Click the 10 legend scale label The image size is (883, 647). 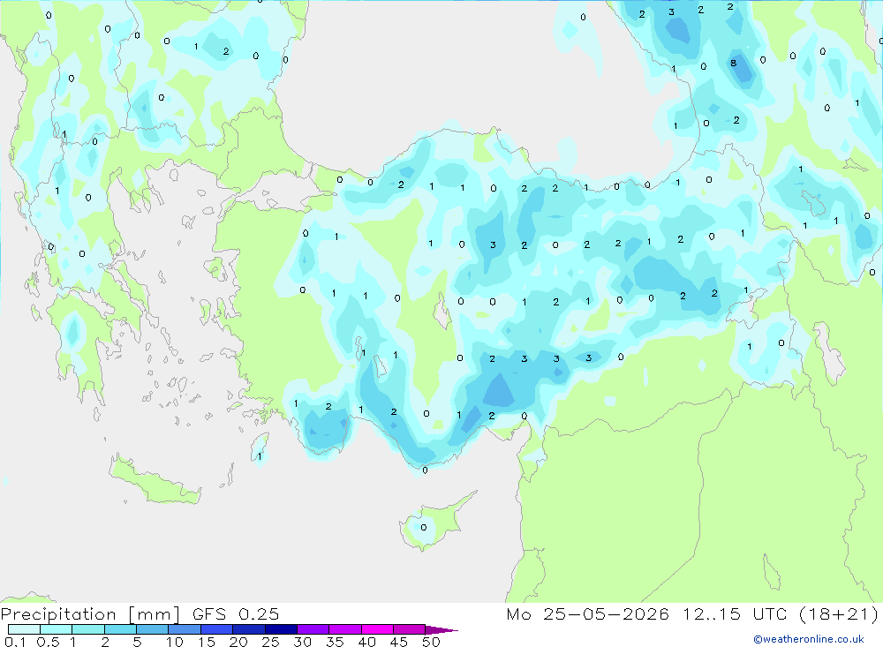175,642
